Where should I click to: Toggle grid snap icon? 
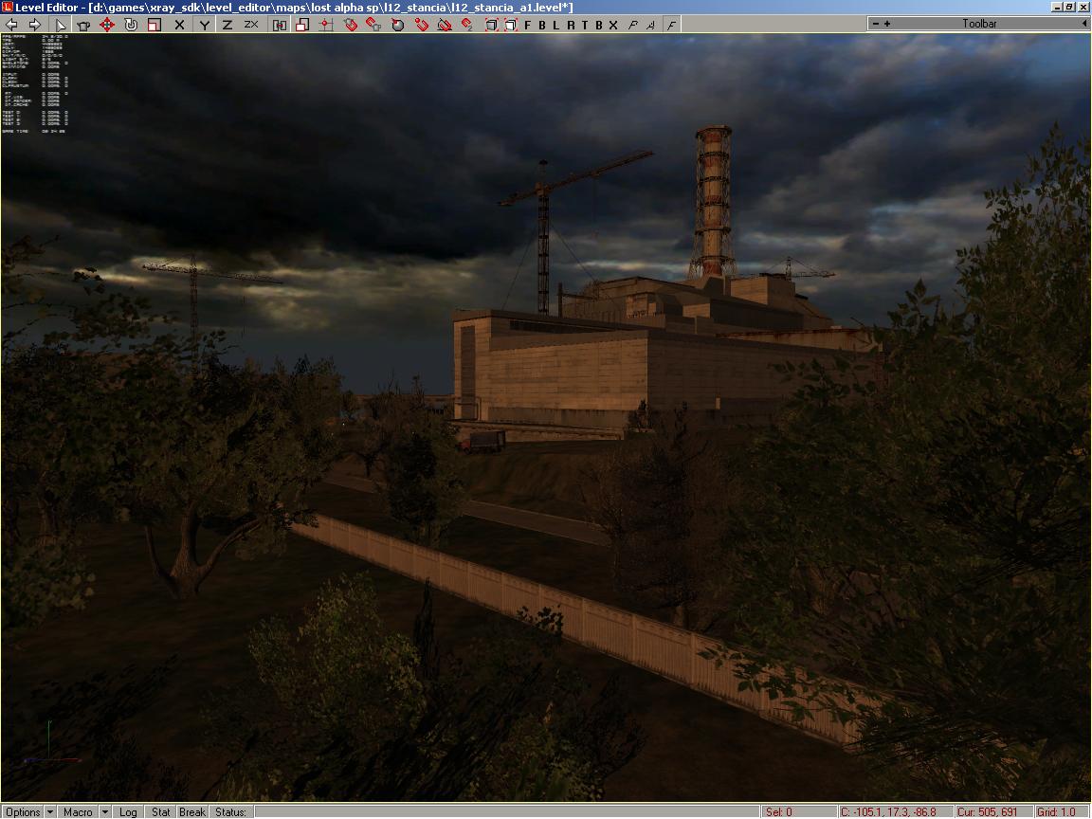pos(326,25)
